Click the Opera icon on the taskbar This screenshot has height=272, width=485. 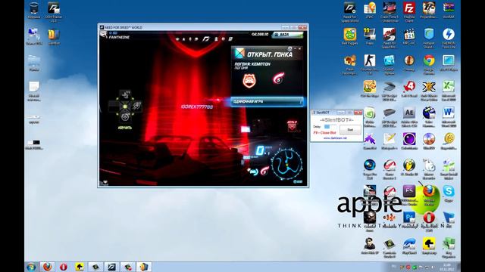(64, 267)
